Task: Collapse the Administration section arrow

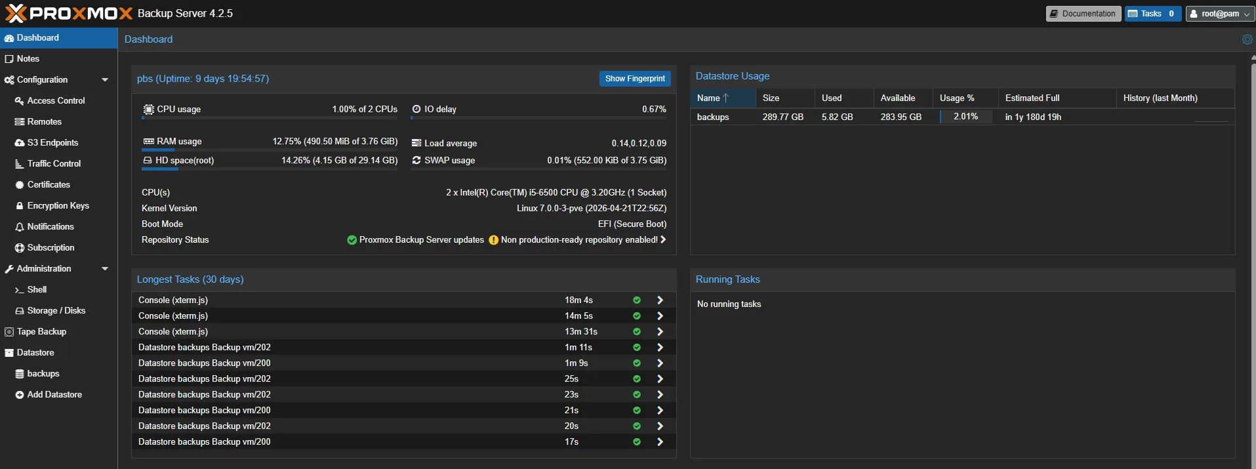Action: [105, 269]
